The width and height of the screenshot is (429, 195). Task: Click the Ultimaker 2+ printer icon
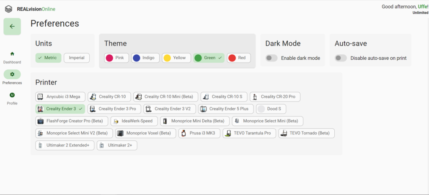click(102, 145)
